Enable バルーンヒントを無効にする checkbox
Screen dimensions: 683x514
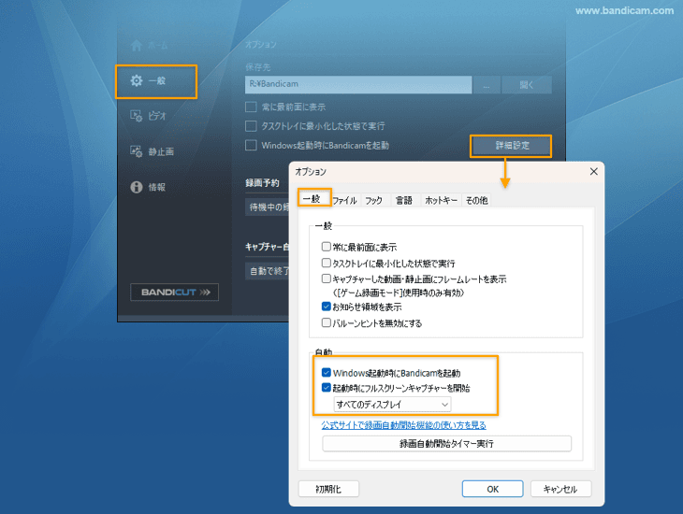(327, 323)
